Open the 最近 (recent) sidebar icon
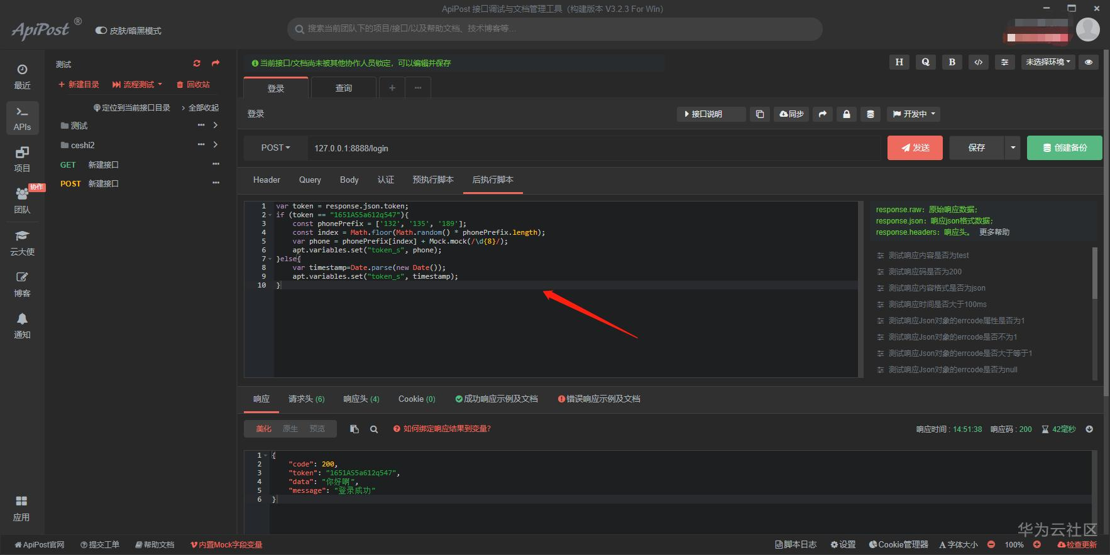The height and width of the screenshot is (555, 1110). coord(22,77)
